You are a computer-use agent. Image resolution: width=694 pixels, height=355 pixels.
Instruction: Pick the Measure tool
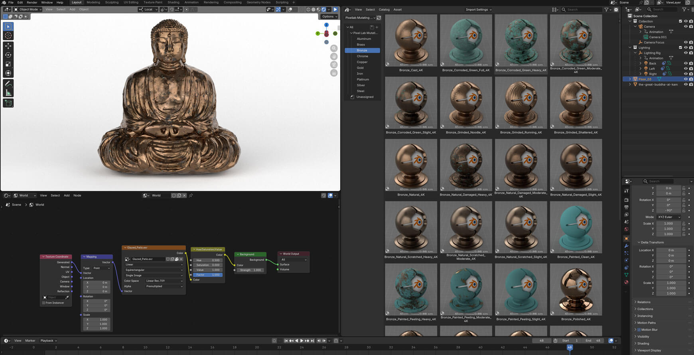[8, 93]
